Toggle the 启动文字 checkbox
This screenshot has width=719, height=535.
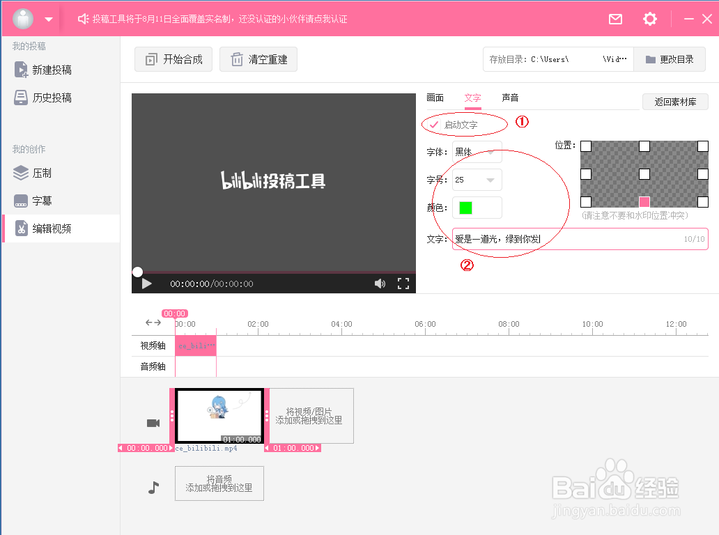(434, 125)
